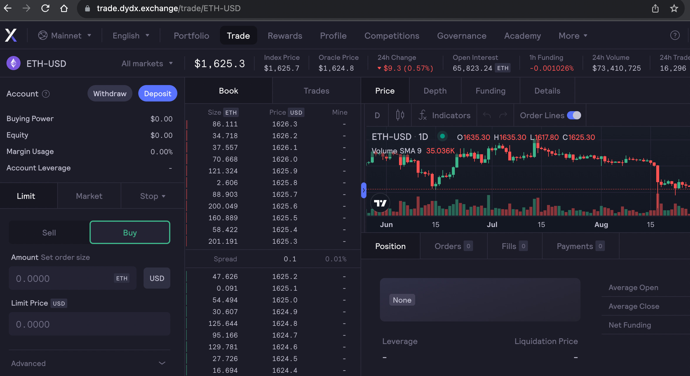Expand the Advanced order options
This screenshot has width=690, height=376.
(x=88, y=363)
